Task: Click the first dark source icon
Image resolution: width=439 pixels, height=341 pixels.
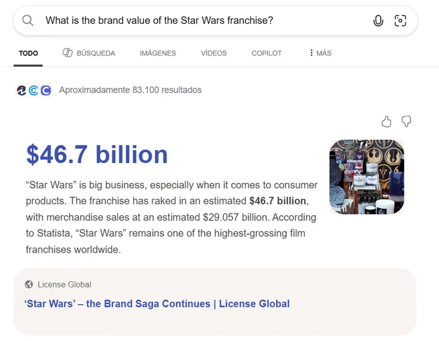Action: 21,90
